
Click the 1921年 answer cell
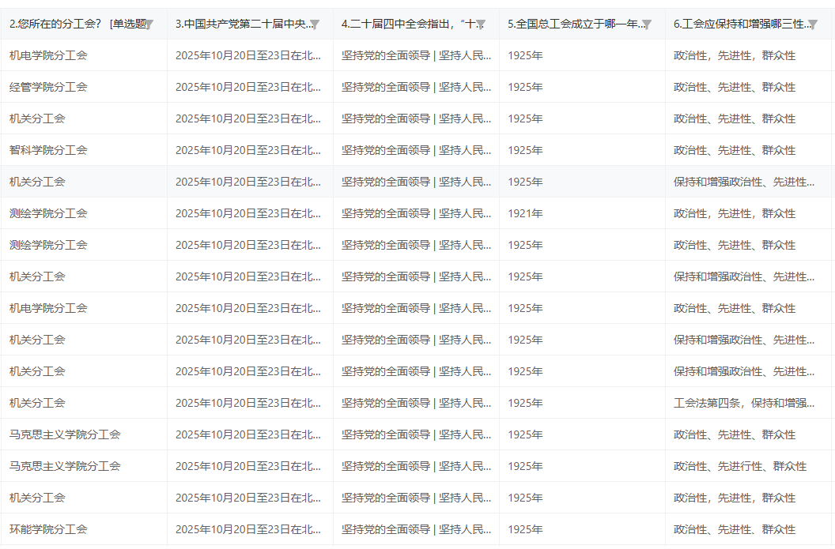click(525, 213)
